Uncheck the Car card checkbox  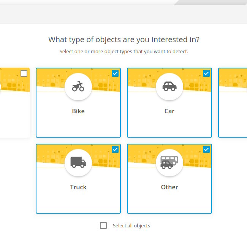[x=206, y=73]
